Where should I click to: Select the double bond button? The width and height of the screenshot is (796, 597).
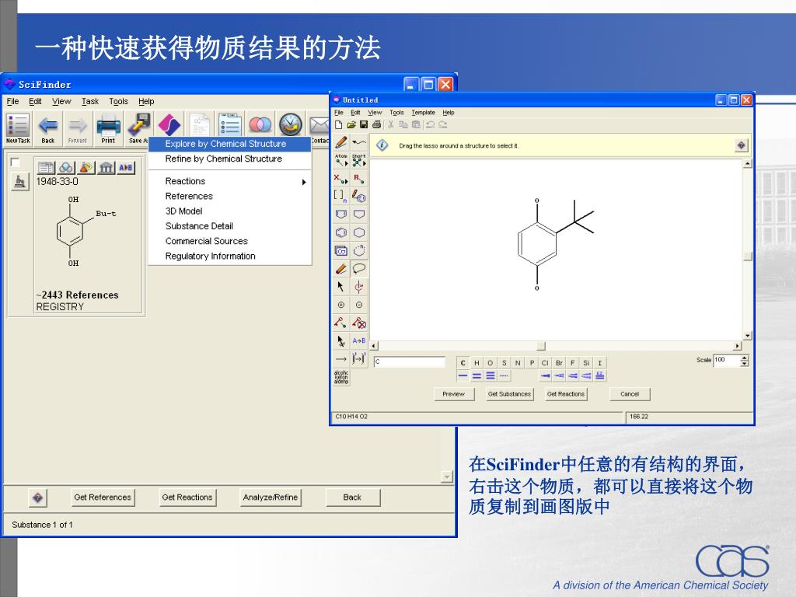tap(477, 375)
